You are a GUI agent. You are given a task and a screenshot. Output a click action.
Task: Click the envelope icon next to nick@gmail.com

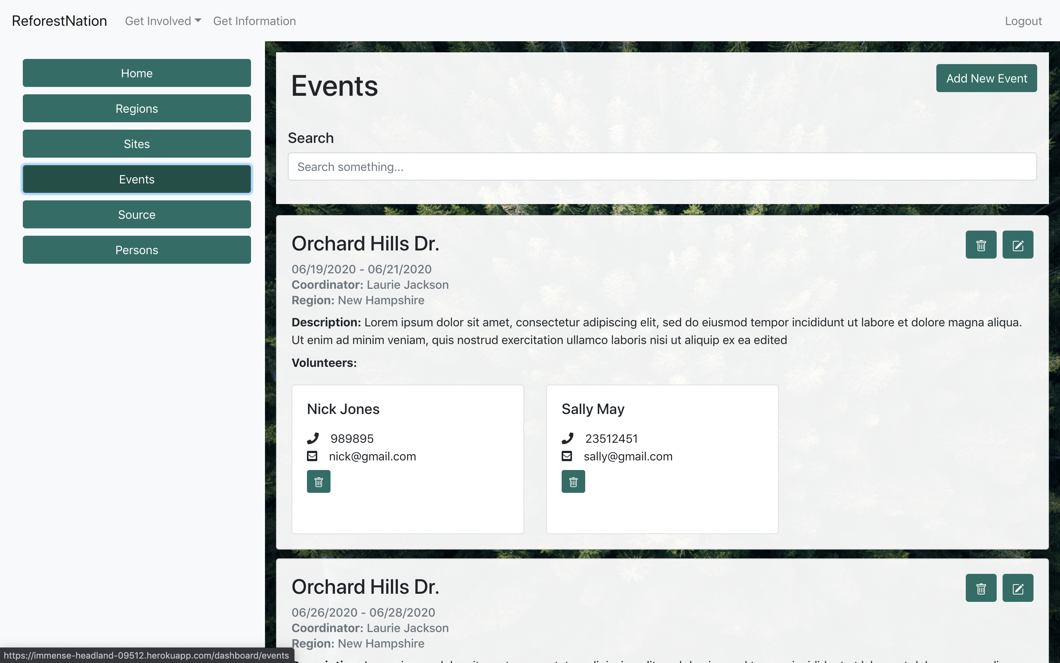point(312,456)
